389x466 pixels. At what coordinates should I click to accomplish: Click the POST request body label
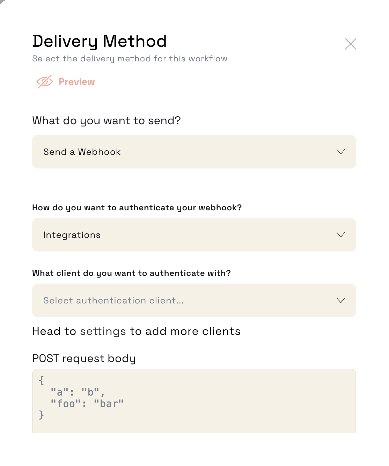84,359
